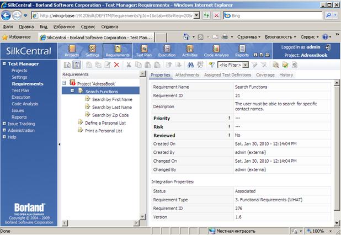The height and width of the screenshot is (235, 341).
Task: Click the scissors cut icon
Action: click(129, 65)
